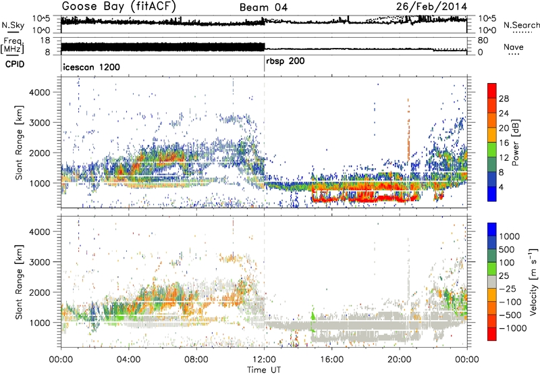
Task: Click the '100' tick on Velocity scale
Action: (507, 263)
